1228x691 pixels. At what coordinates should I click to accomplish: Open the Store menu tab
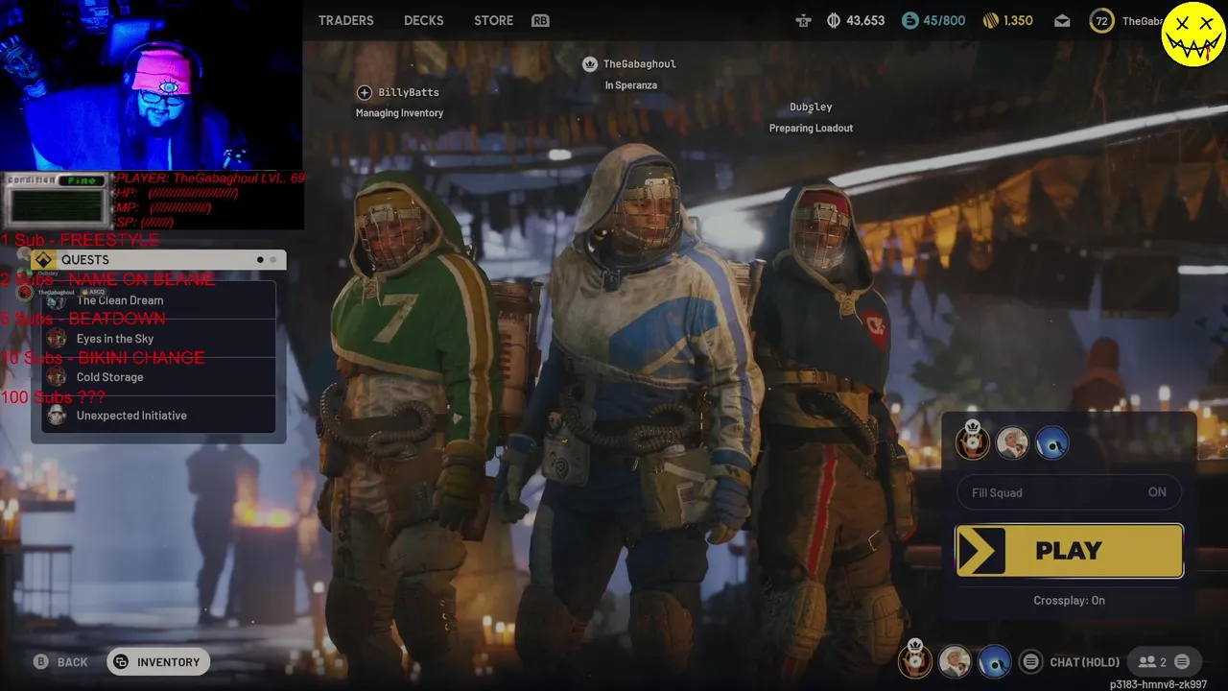pyautogui.click(x=493, y=20)
